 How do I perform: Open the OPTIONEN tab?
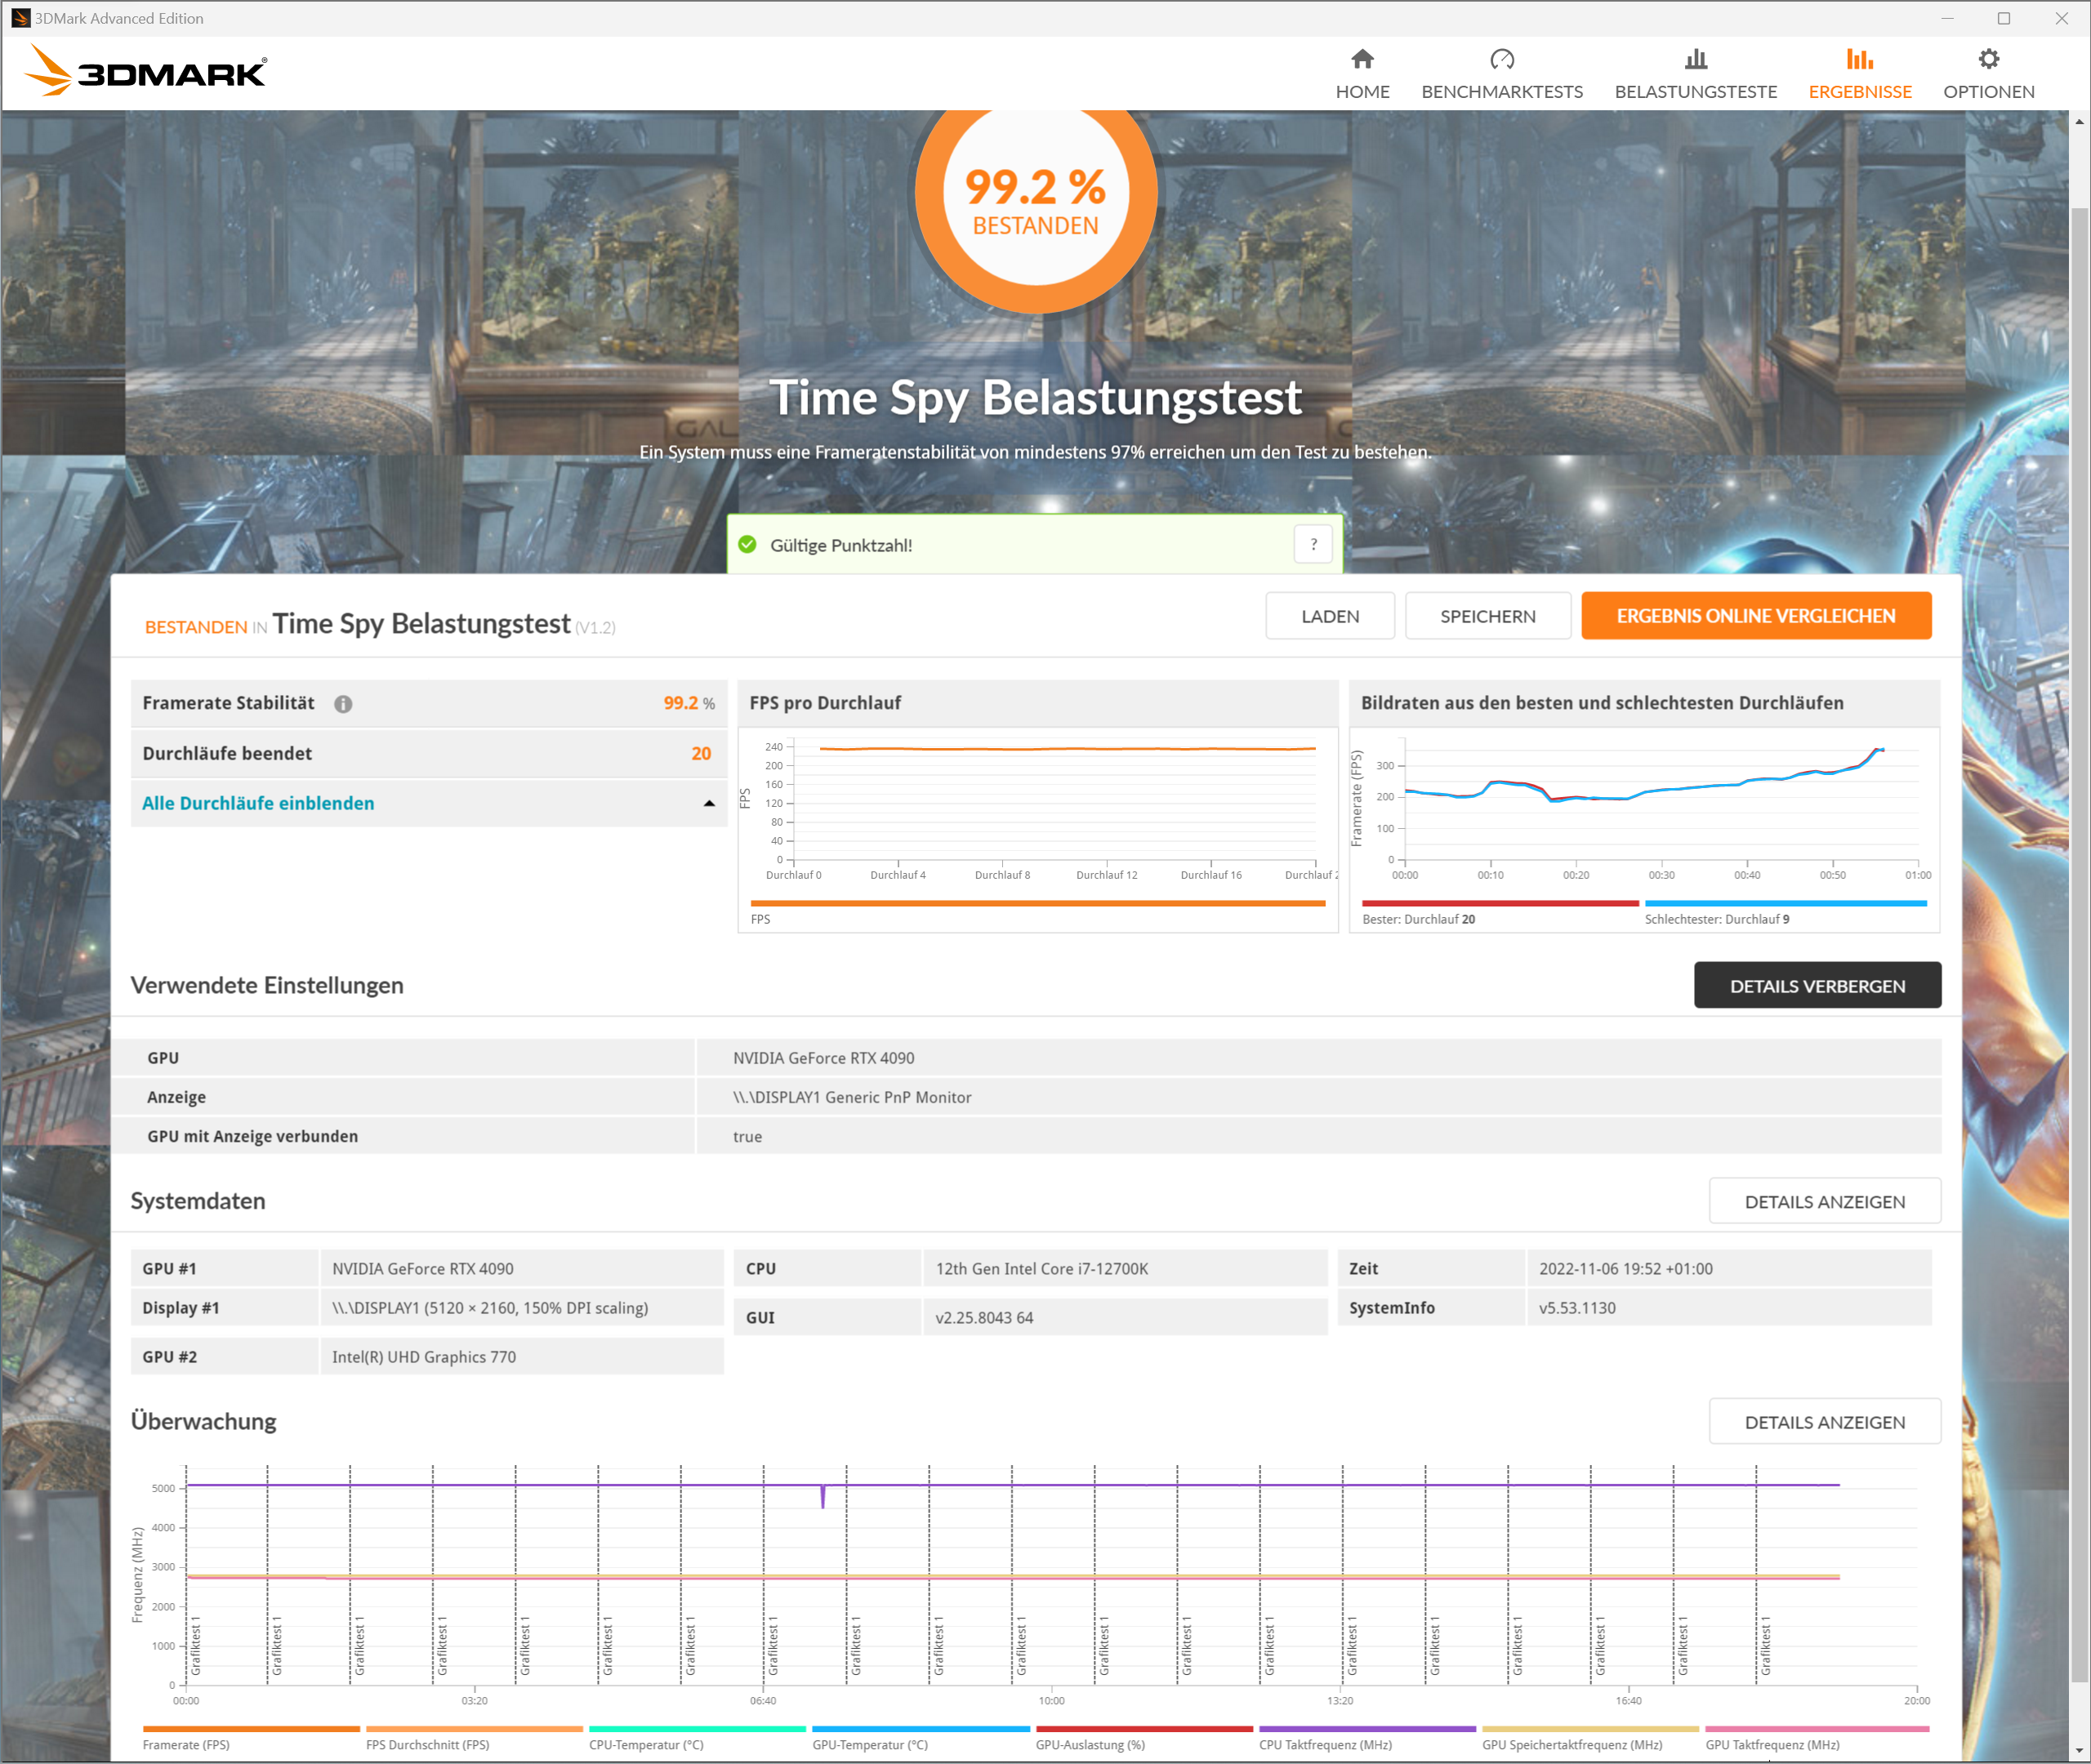(1989, 74)
